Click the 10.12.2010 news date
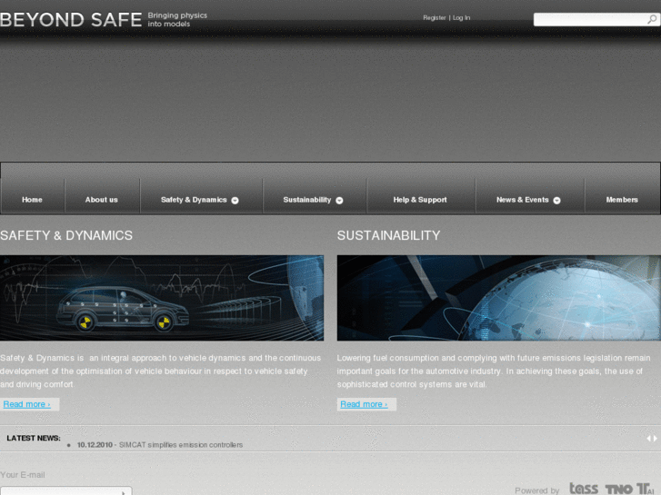Image resolution: width=661 pixels, height=495 pixels. (95, 445)
